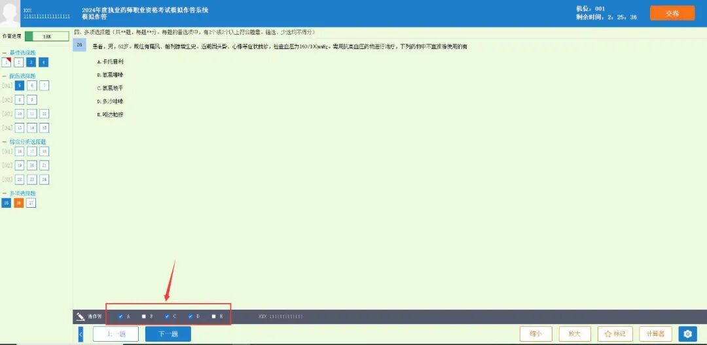Jump to question 18
Image resolution: width=707 pixels, height=345 pixels.
pyautogui.click(x=45, y=152)
